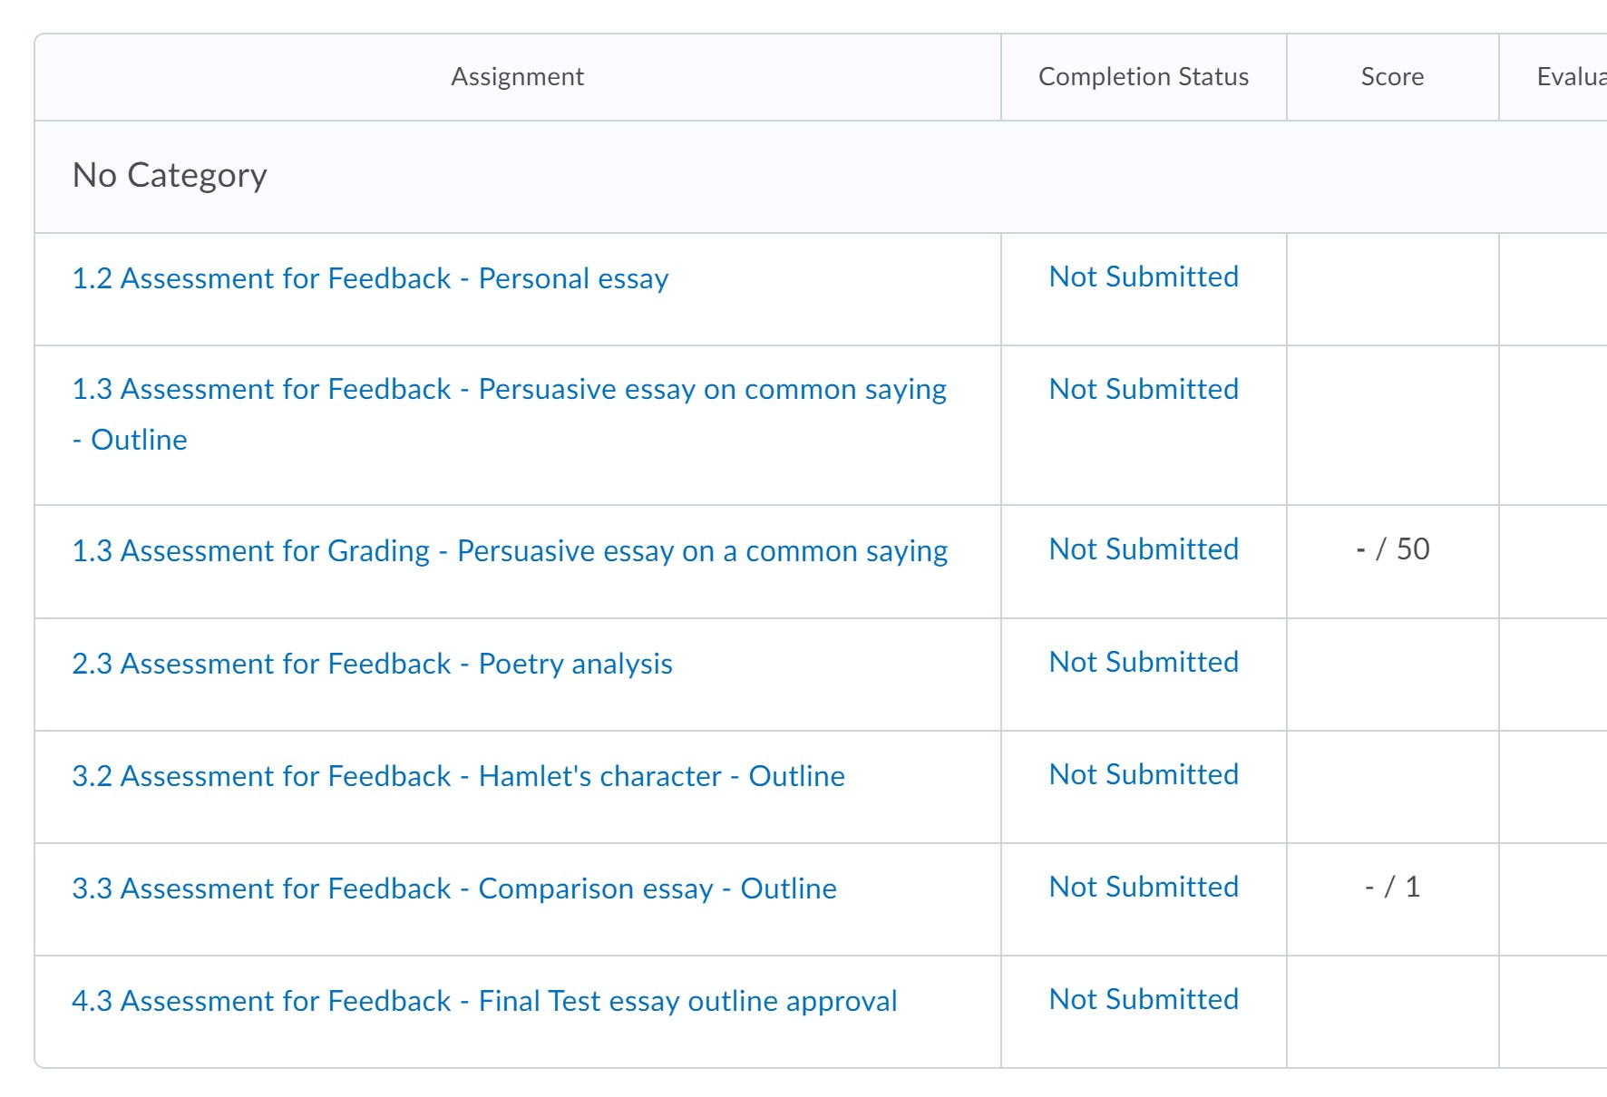
Task: Click Not Submitted status for Personal essay
Action: point(1144,277)
